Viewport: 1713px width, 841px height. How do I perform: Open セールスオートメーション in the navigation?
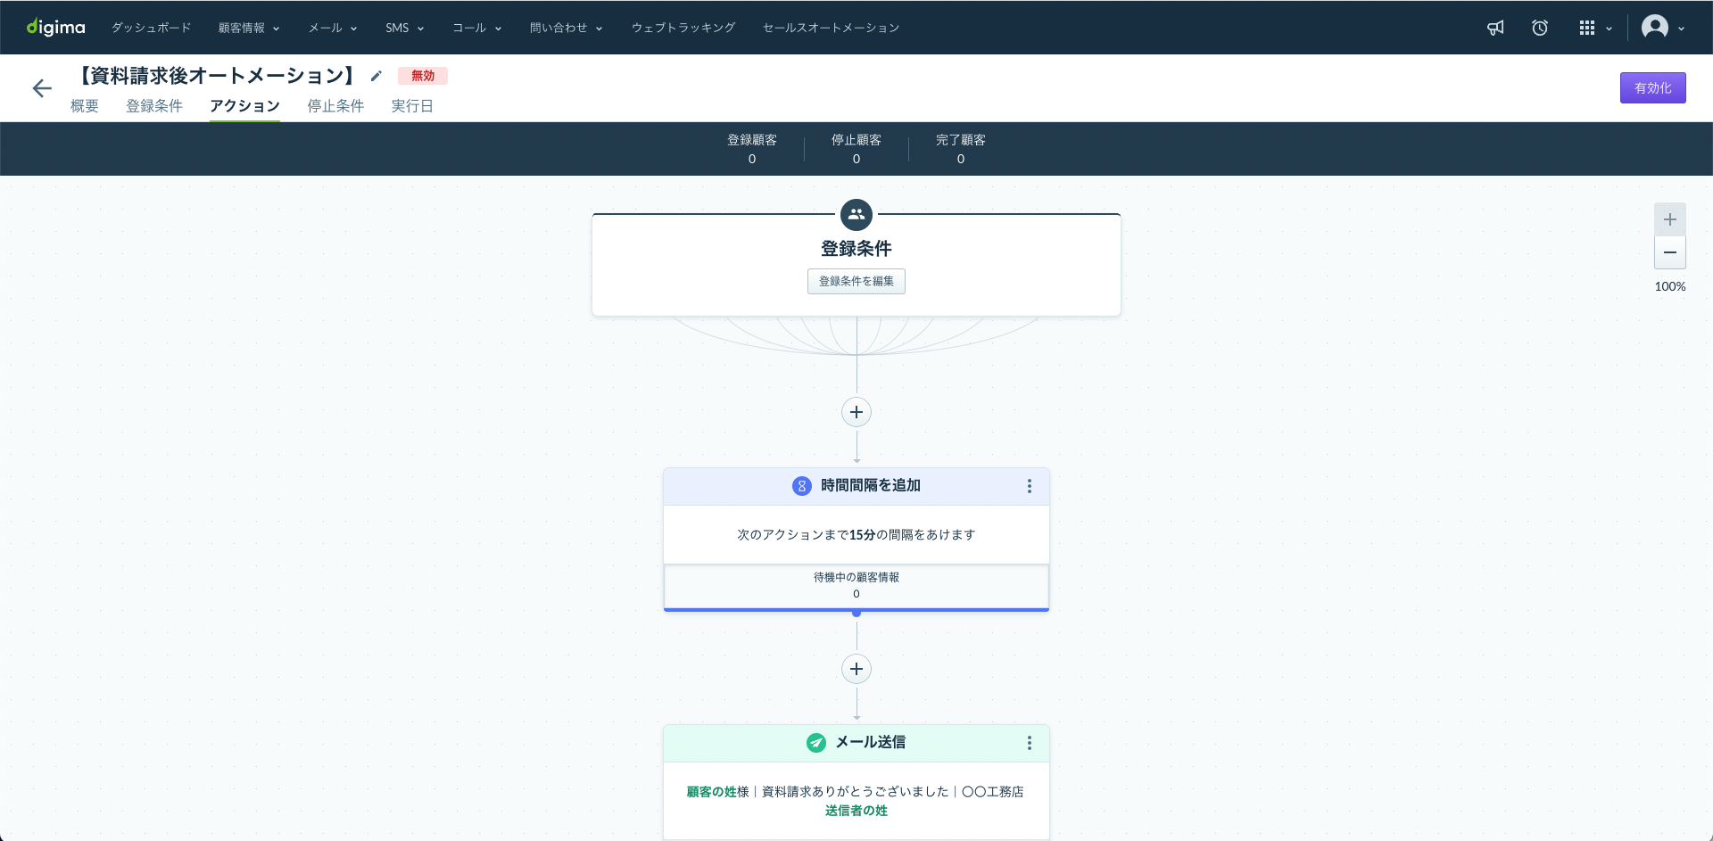[831, 28]
